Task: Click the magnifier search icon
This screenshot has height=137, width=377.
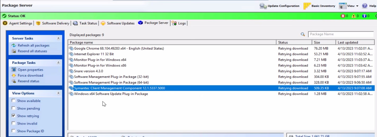Action: pyautogui.click(x=303, y=34)
